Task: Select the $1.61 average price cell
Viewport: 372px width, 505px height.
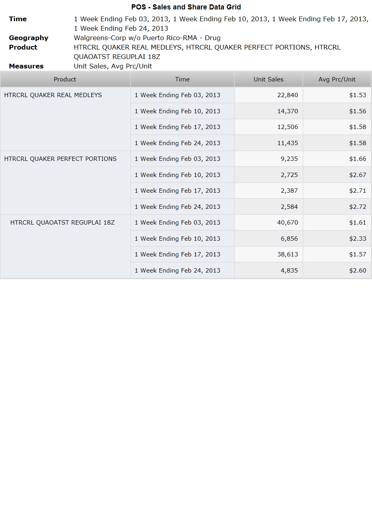Action: point(337,223)
